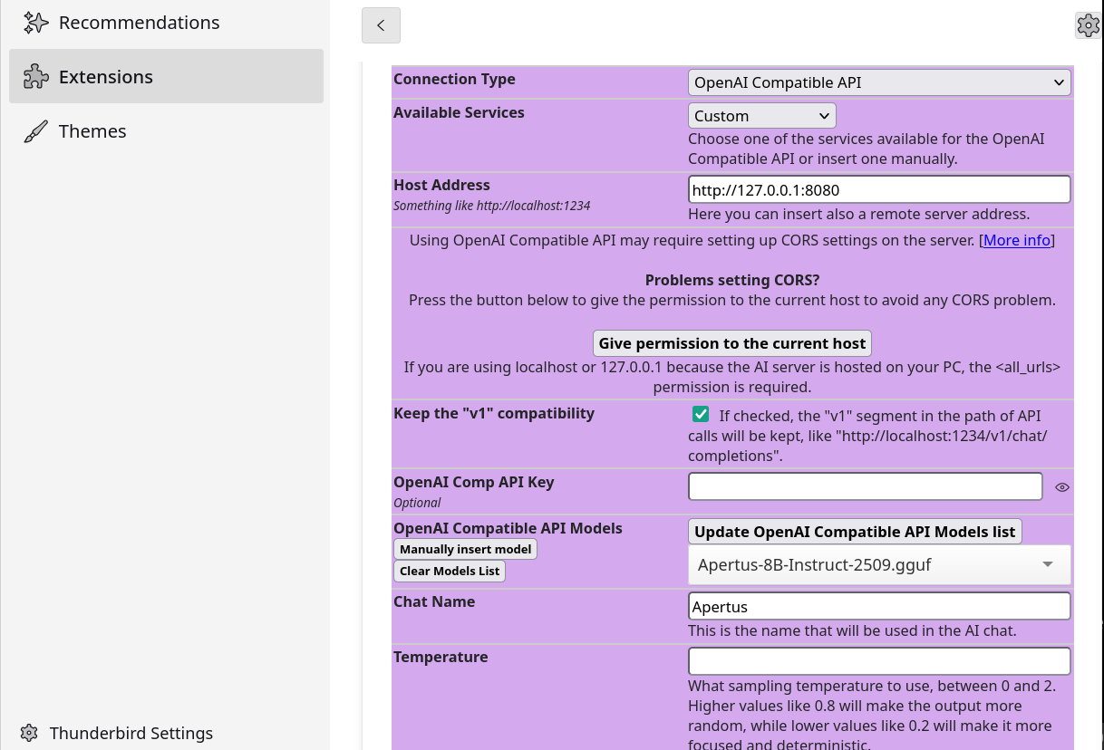Click the empty Temperature input field
The height and width of the screenshot is (750, 1104).
[879, 661]
